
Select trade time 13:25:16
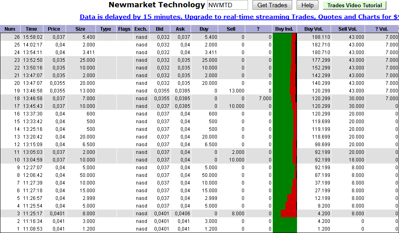click(x=32, y=129)
